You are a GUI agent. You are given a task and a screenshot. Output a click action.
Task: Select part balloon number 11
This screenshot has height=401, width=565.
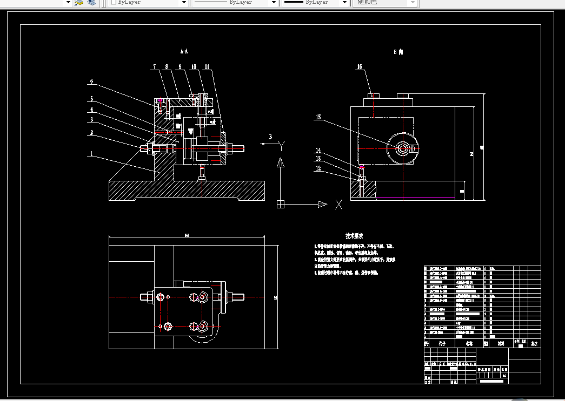[x=207, y=67]
